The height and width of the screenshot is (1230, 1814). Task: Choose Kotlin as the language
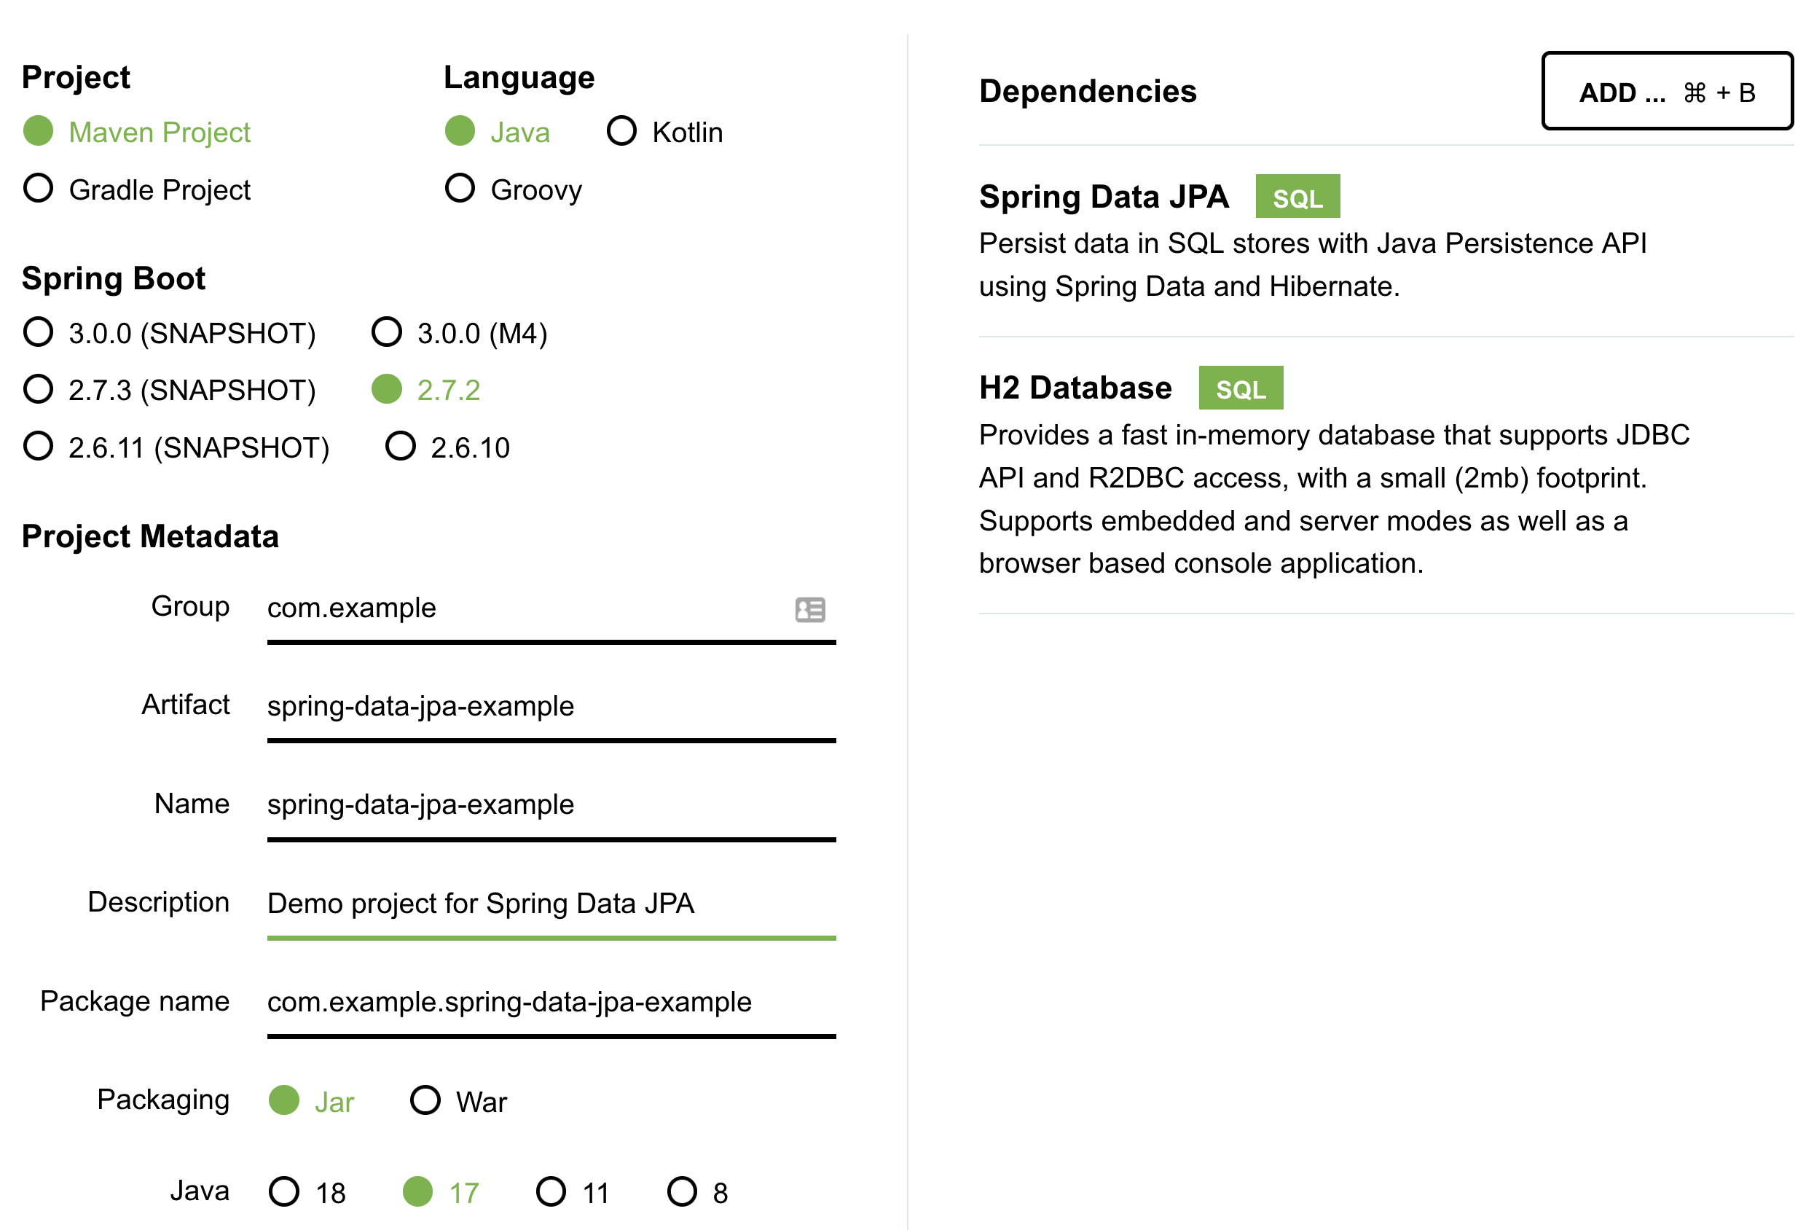click(621, 131)
